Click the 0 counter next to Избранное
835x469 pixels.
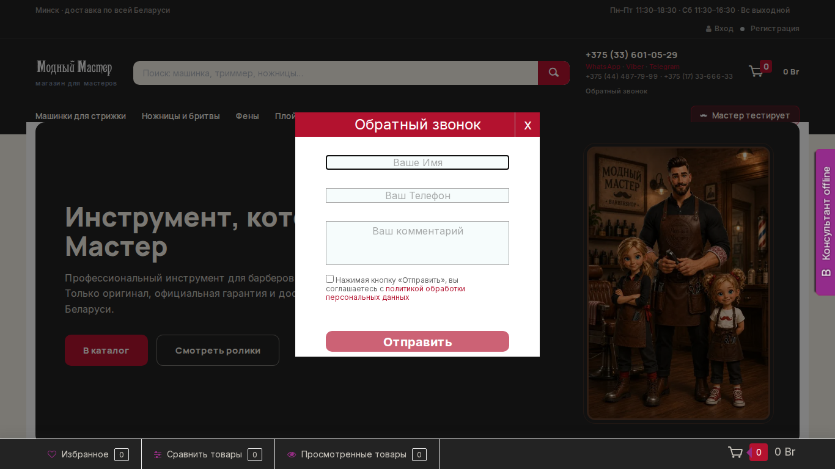click(122, 454)
